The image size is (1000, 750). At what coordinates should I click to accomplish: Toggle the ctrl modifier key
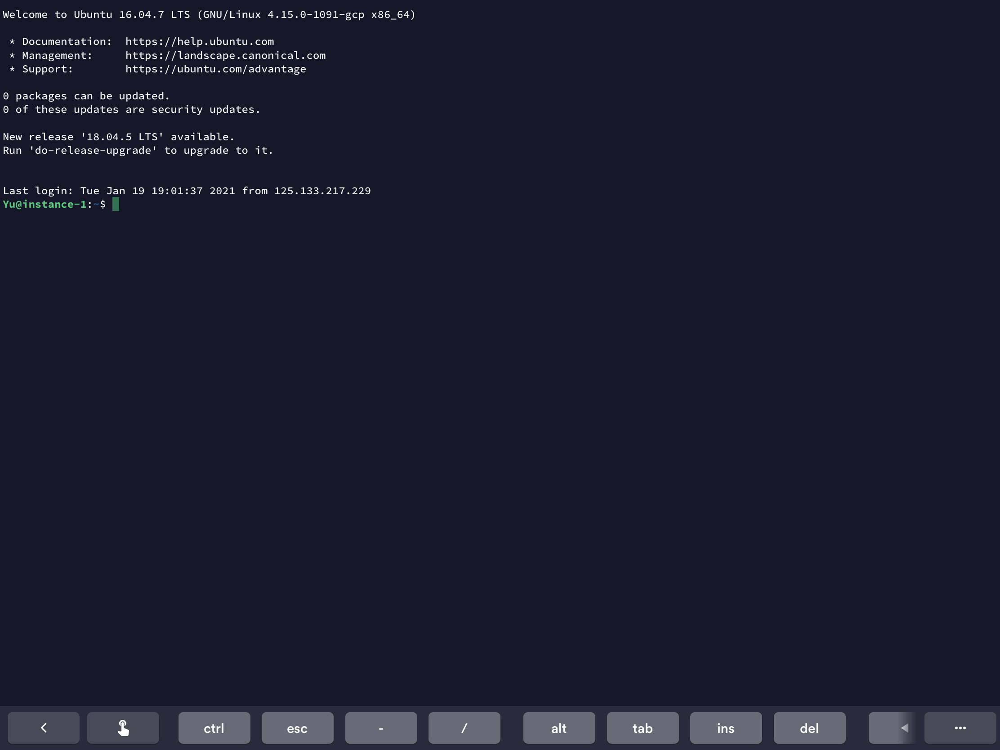(214, 728)
